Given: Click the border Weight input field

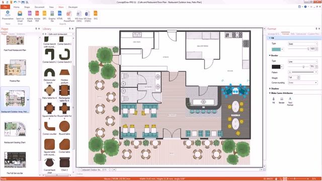Looking at the screenshot, I should point(293,77).
